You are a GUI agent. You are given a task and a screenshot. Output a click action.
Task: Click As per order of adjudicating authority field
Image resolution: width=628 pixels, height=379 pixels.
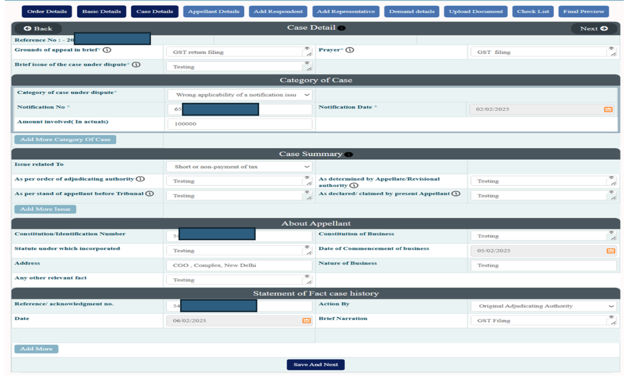point(240,181)
